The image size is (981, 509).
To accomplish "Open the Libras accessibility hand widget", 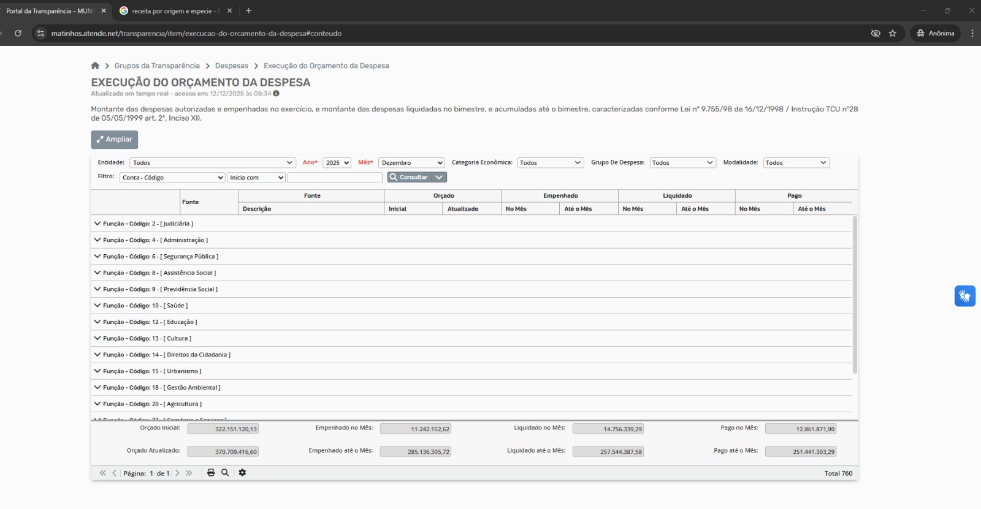I will [964, 296].
